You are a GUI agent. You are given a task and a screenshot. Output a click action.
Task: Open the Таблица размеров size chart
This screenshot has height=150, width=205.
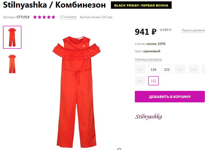pyautogui.click(x=148, y=60)
